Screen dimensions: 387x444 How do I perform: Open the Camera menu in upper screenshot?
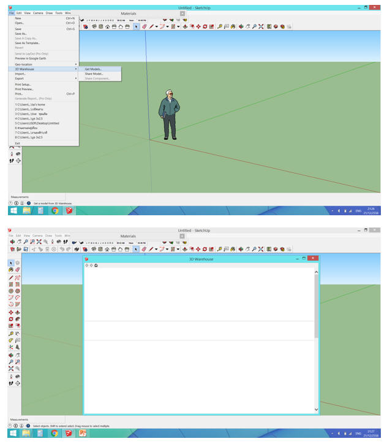pyautogui.click(x=38, y=13)
